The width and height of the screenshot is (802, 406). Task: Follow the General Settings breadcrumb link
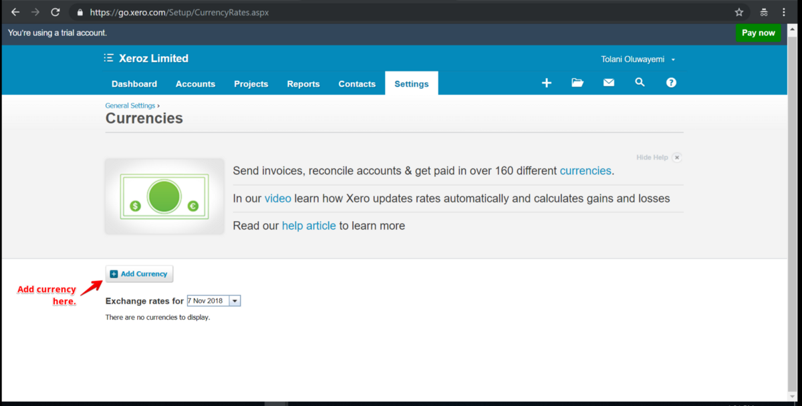tap(130, 106)
